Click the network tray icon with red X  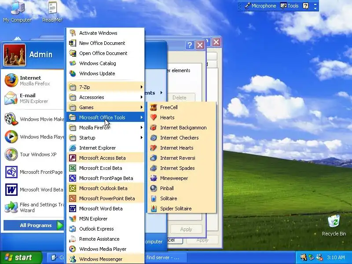point(319,257)
